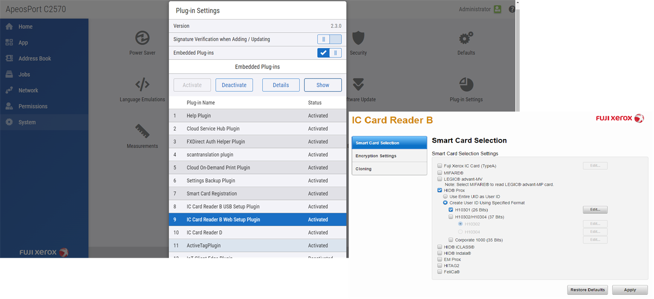Select scantranslation plugin row

[x=258, y=154]
